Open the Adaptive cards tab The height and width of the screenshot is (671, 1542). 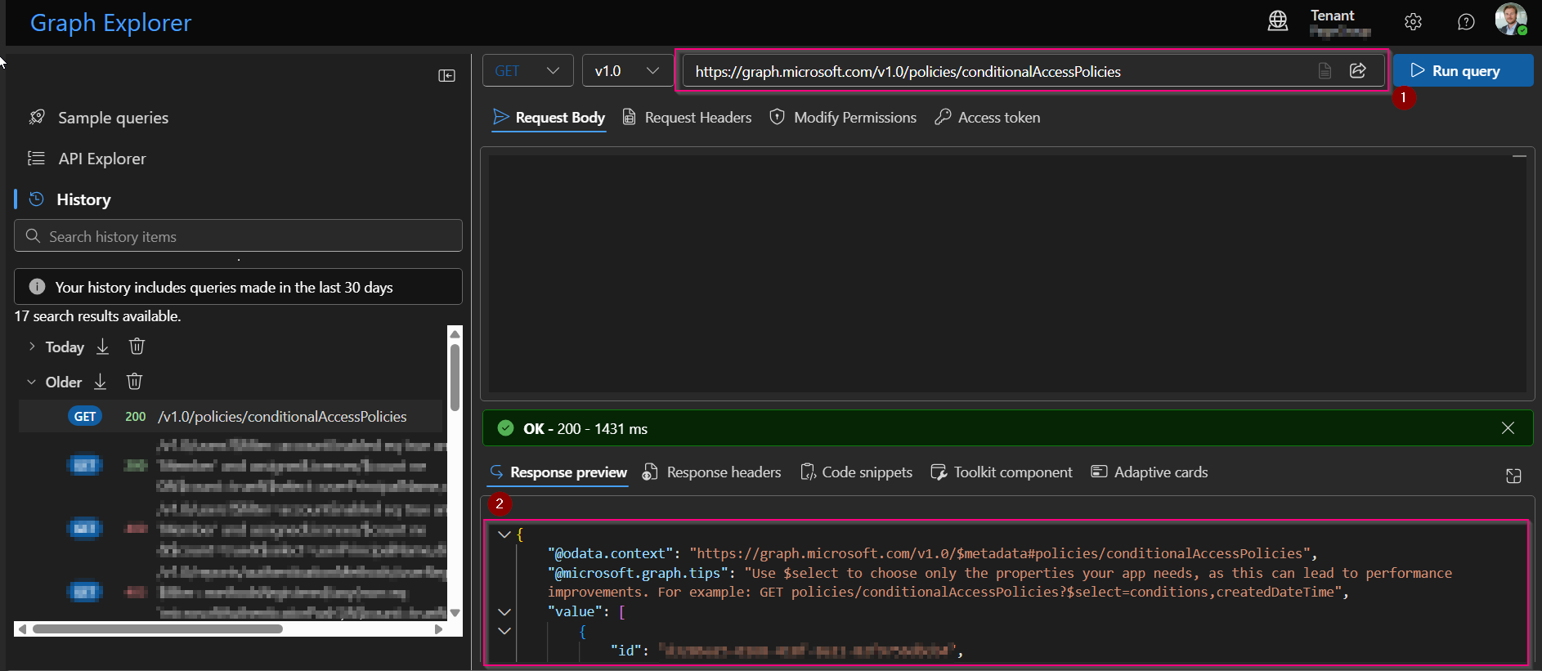point(1150,472)
